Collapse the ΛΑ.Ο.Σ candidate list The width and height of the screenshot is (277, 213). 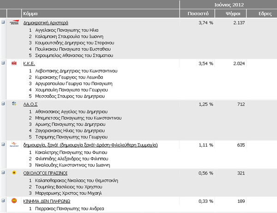click(x=3, y=103)
